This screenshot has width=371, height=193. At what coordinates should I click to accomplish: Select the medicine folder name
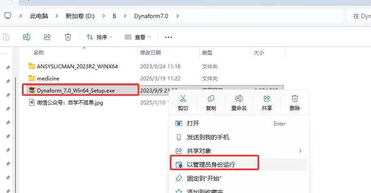pyautogui.click(x=48, y=78)
